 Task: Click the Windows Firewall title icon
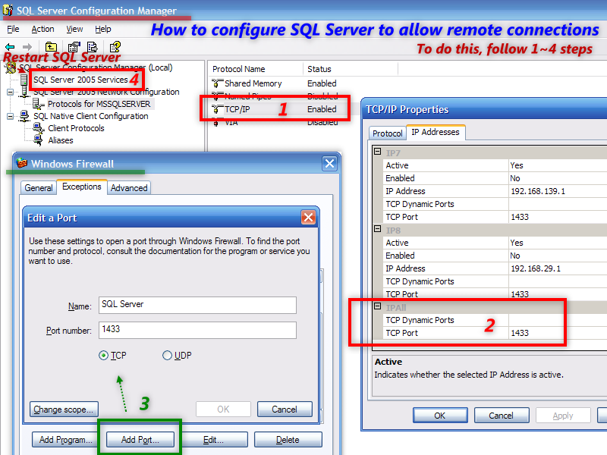pyautogui.click(x=22, y=163)
